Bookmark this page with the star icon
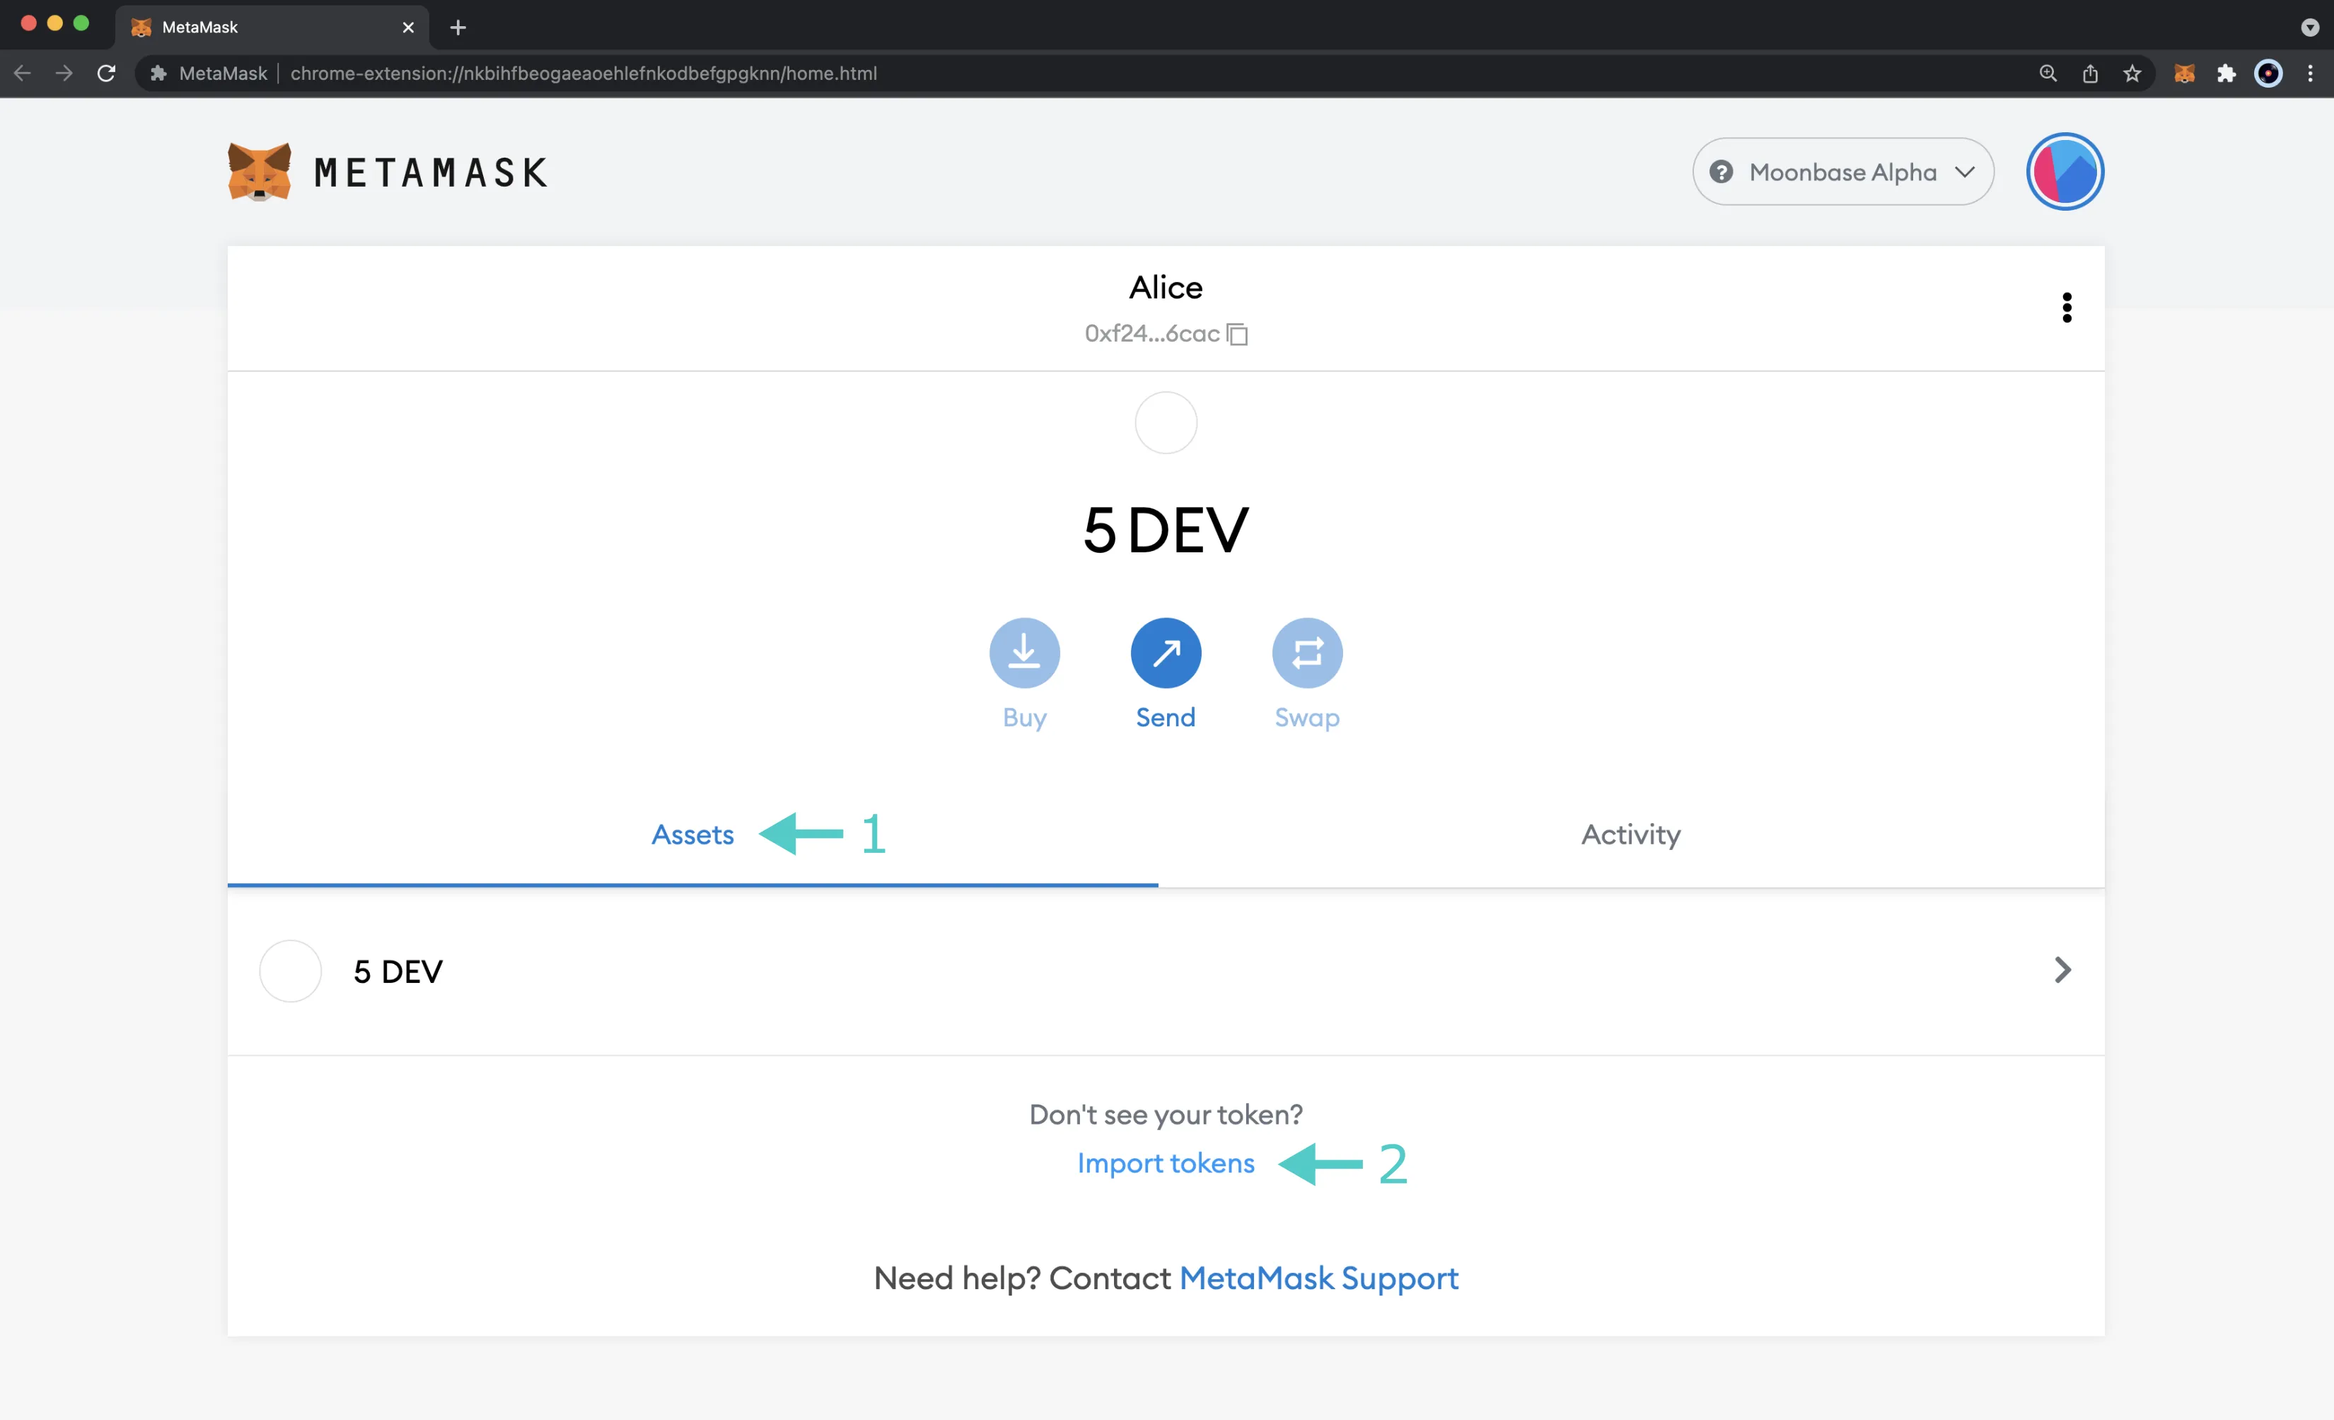Image resolution: width=2334 pixels, height=1420 pixels. coord(2131,73)
